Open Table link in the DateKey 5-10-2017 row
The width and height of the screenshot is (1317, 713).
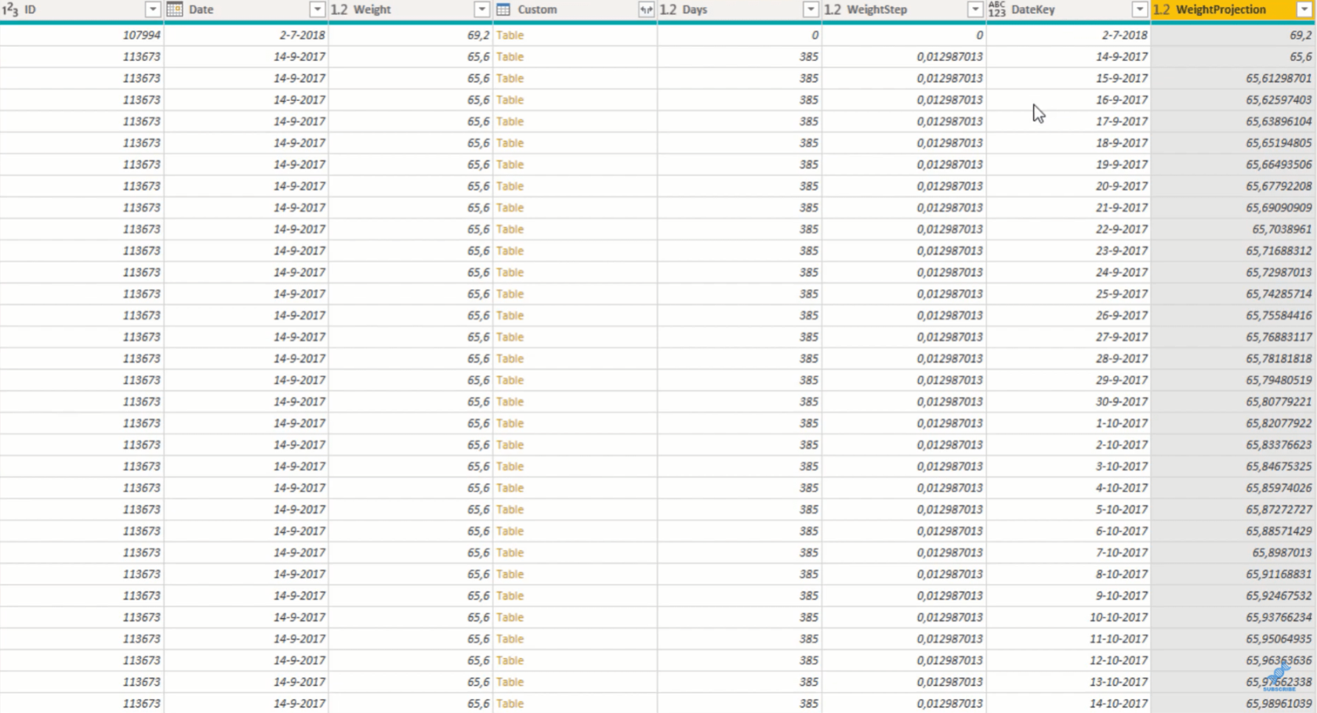(510, 509)
